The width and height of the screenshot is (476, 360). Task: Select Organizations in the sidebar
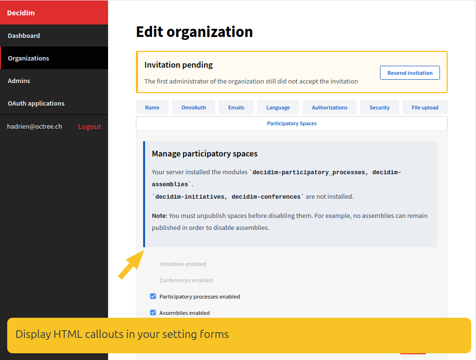pos(54,58)
